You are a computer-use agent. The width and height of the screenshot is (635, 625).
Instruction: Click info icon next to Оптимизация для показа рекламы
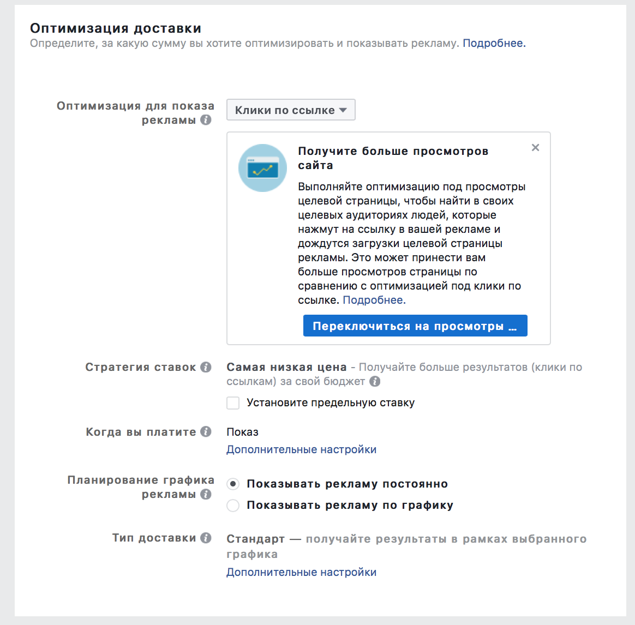[206, 120]
